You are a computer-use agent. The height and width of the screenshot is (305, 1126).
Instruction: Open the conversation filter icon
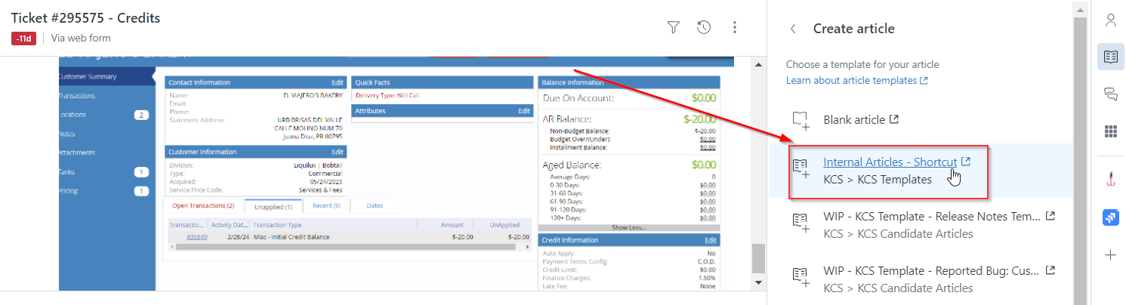point(674,28)
